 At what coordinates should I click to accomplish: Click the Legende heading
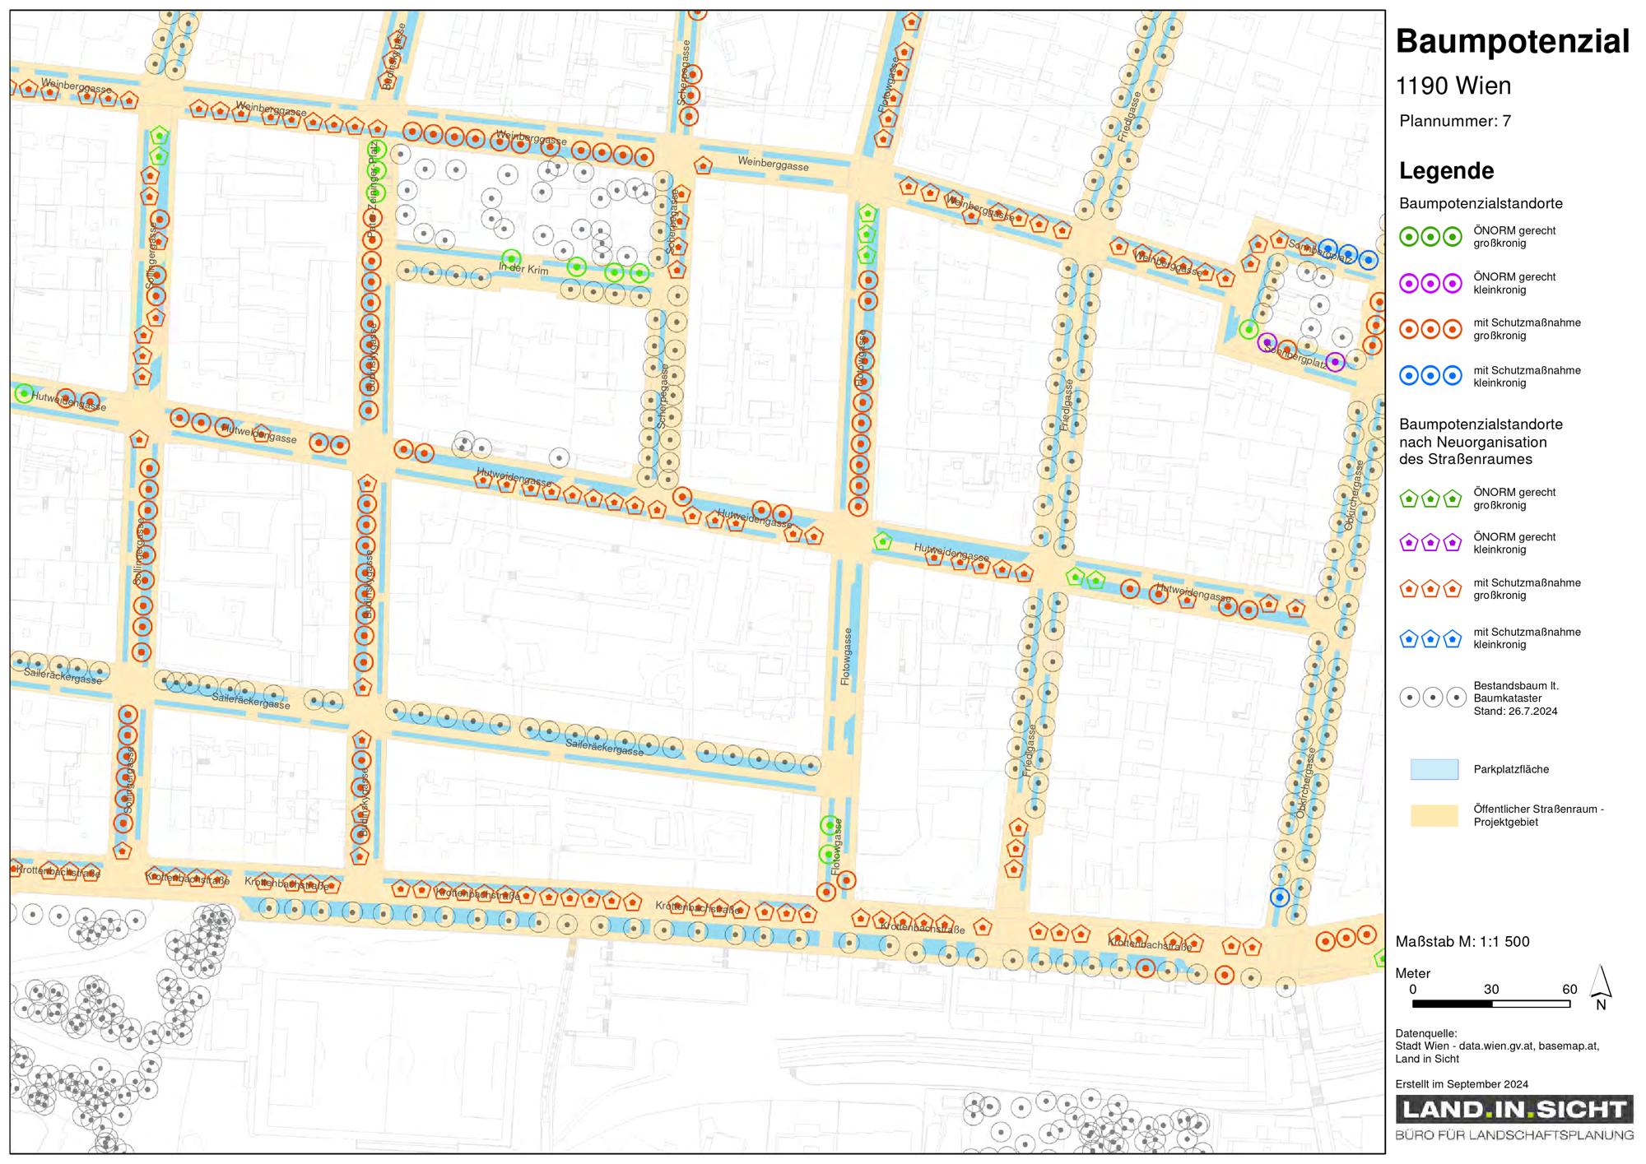coord(1446,171)
